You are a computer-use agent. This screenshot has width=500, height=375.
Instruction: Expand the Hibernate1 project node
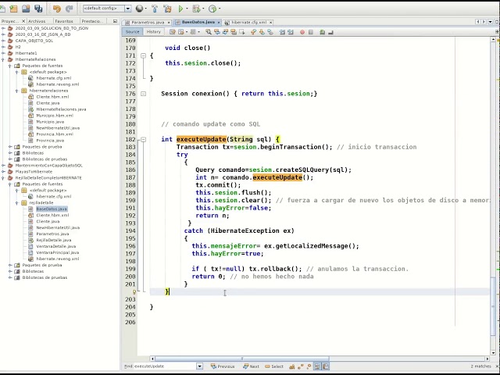click(3, 53)
